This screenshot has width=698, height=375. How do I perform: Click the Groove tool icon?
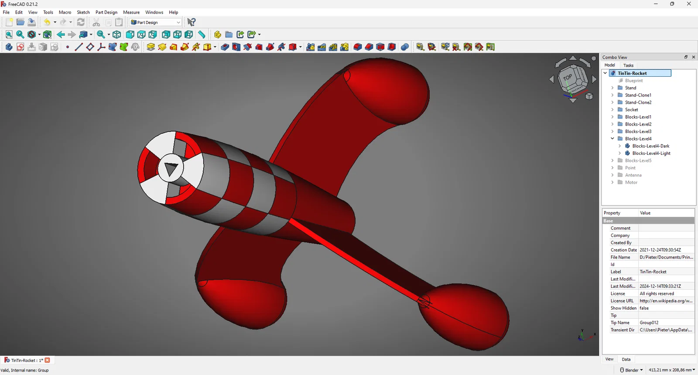click(x=247, y=47)
